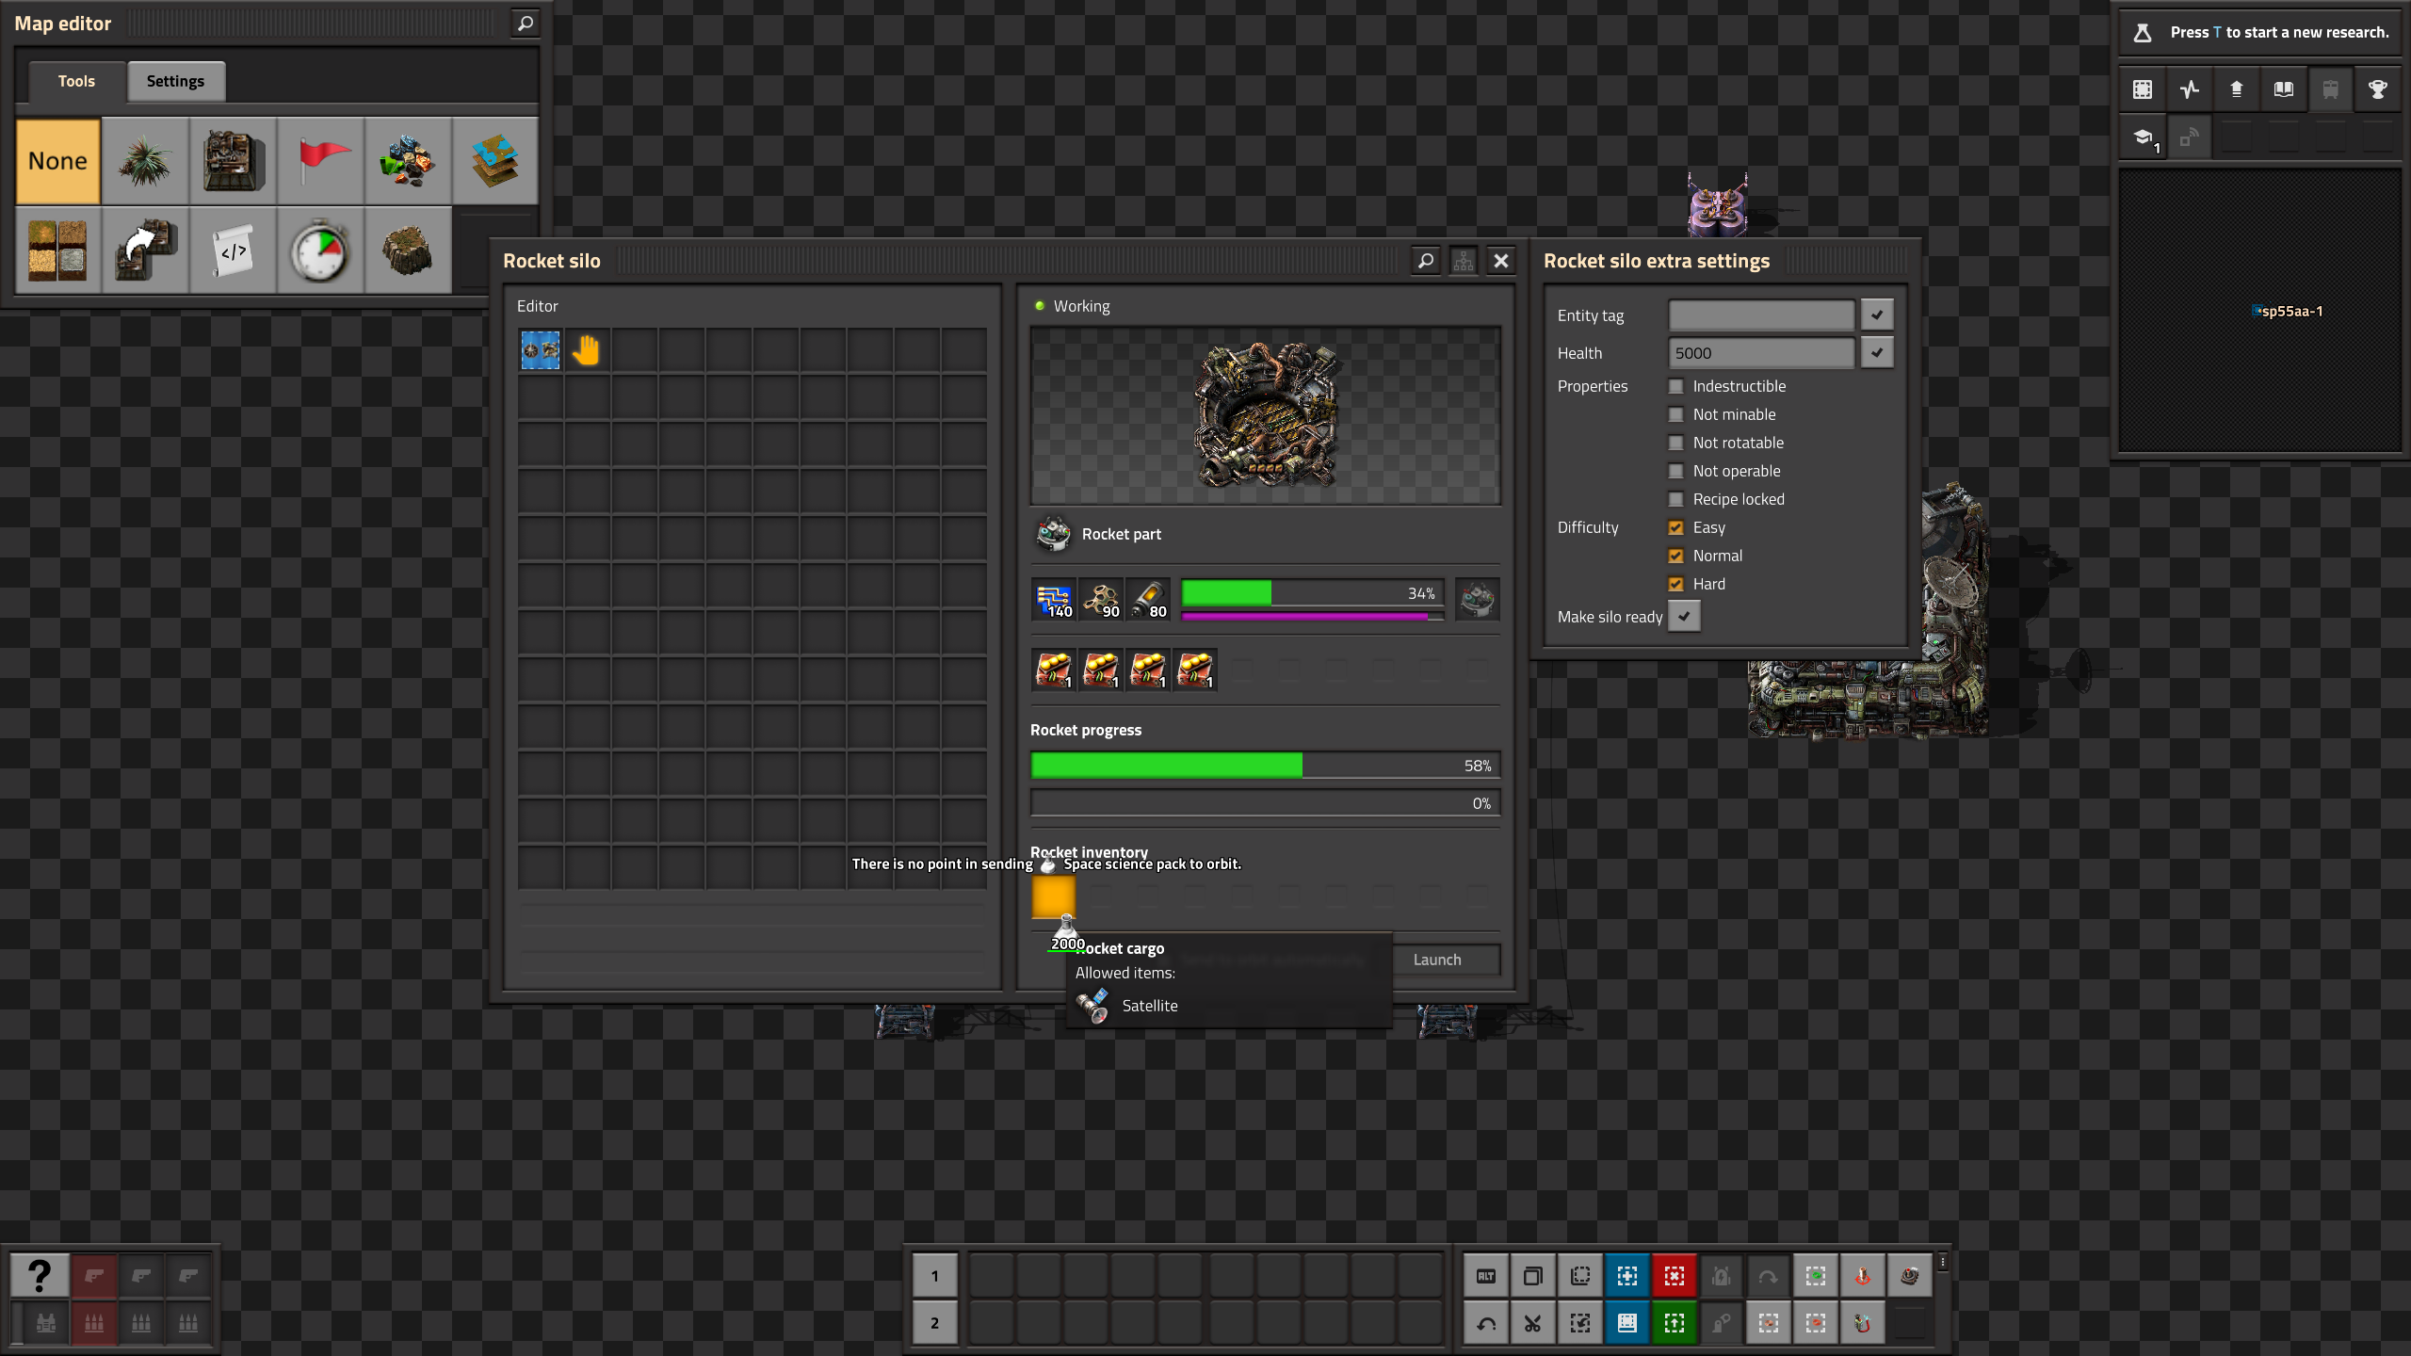Viewport: 2411px width, 1356px height.
Task: Click the processing unit ingredient slot 140
Action: click(1054, 600)
